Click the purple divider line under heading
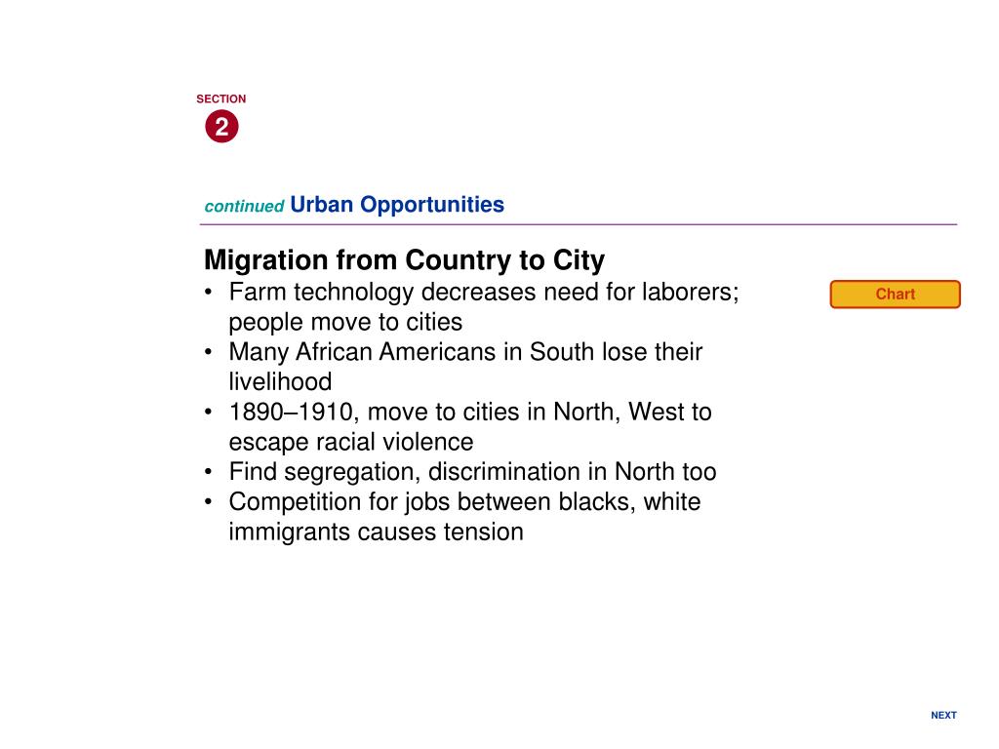This screenshot has height=749, width=999. point(578,224)
